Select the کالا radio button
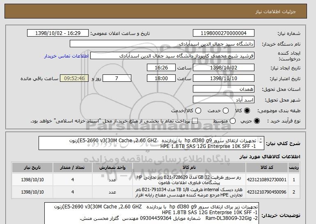The height and width of the screenshot is (224, 316). 247,111
